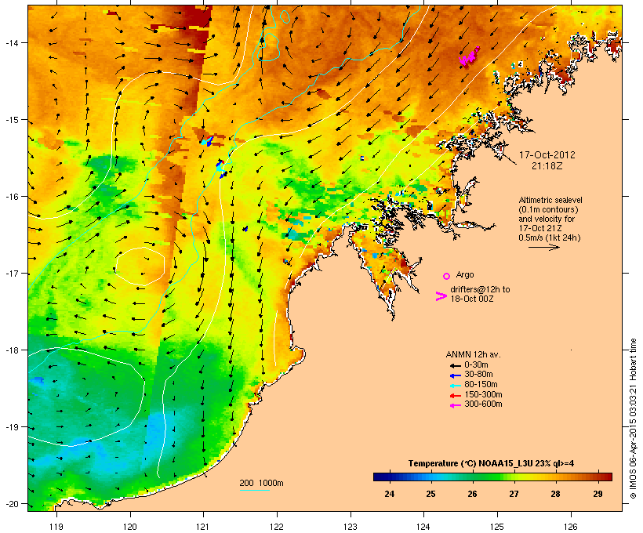This screenshot has height=533, width=643.
Task: Click the '30-80m' depth label
Action: [x=478, y=375]
